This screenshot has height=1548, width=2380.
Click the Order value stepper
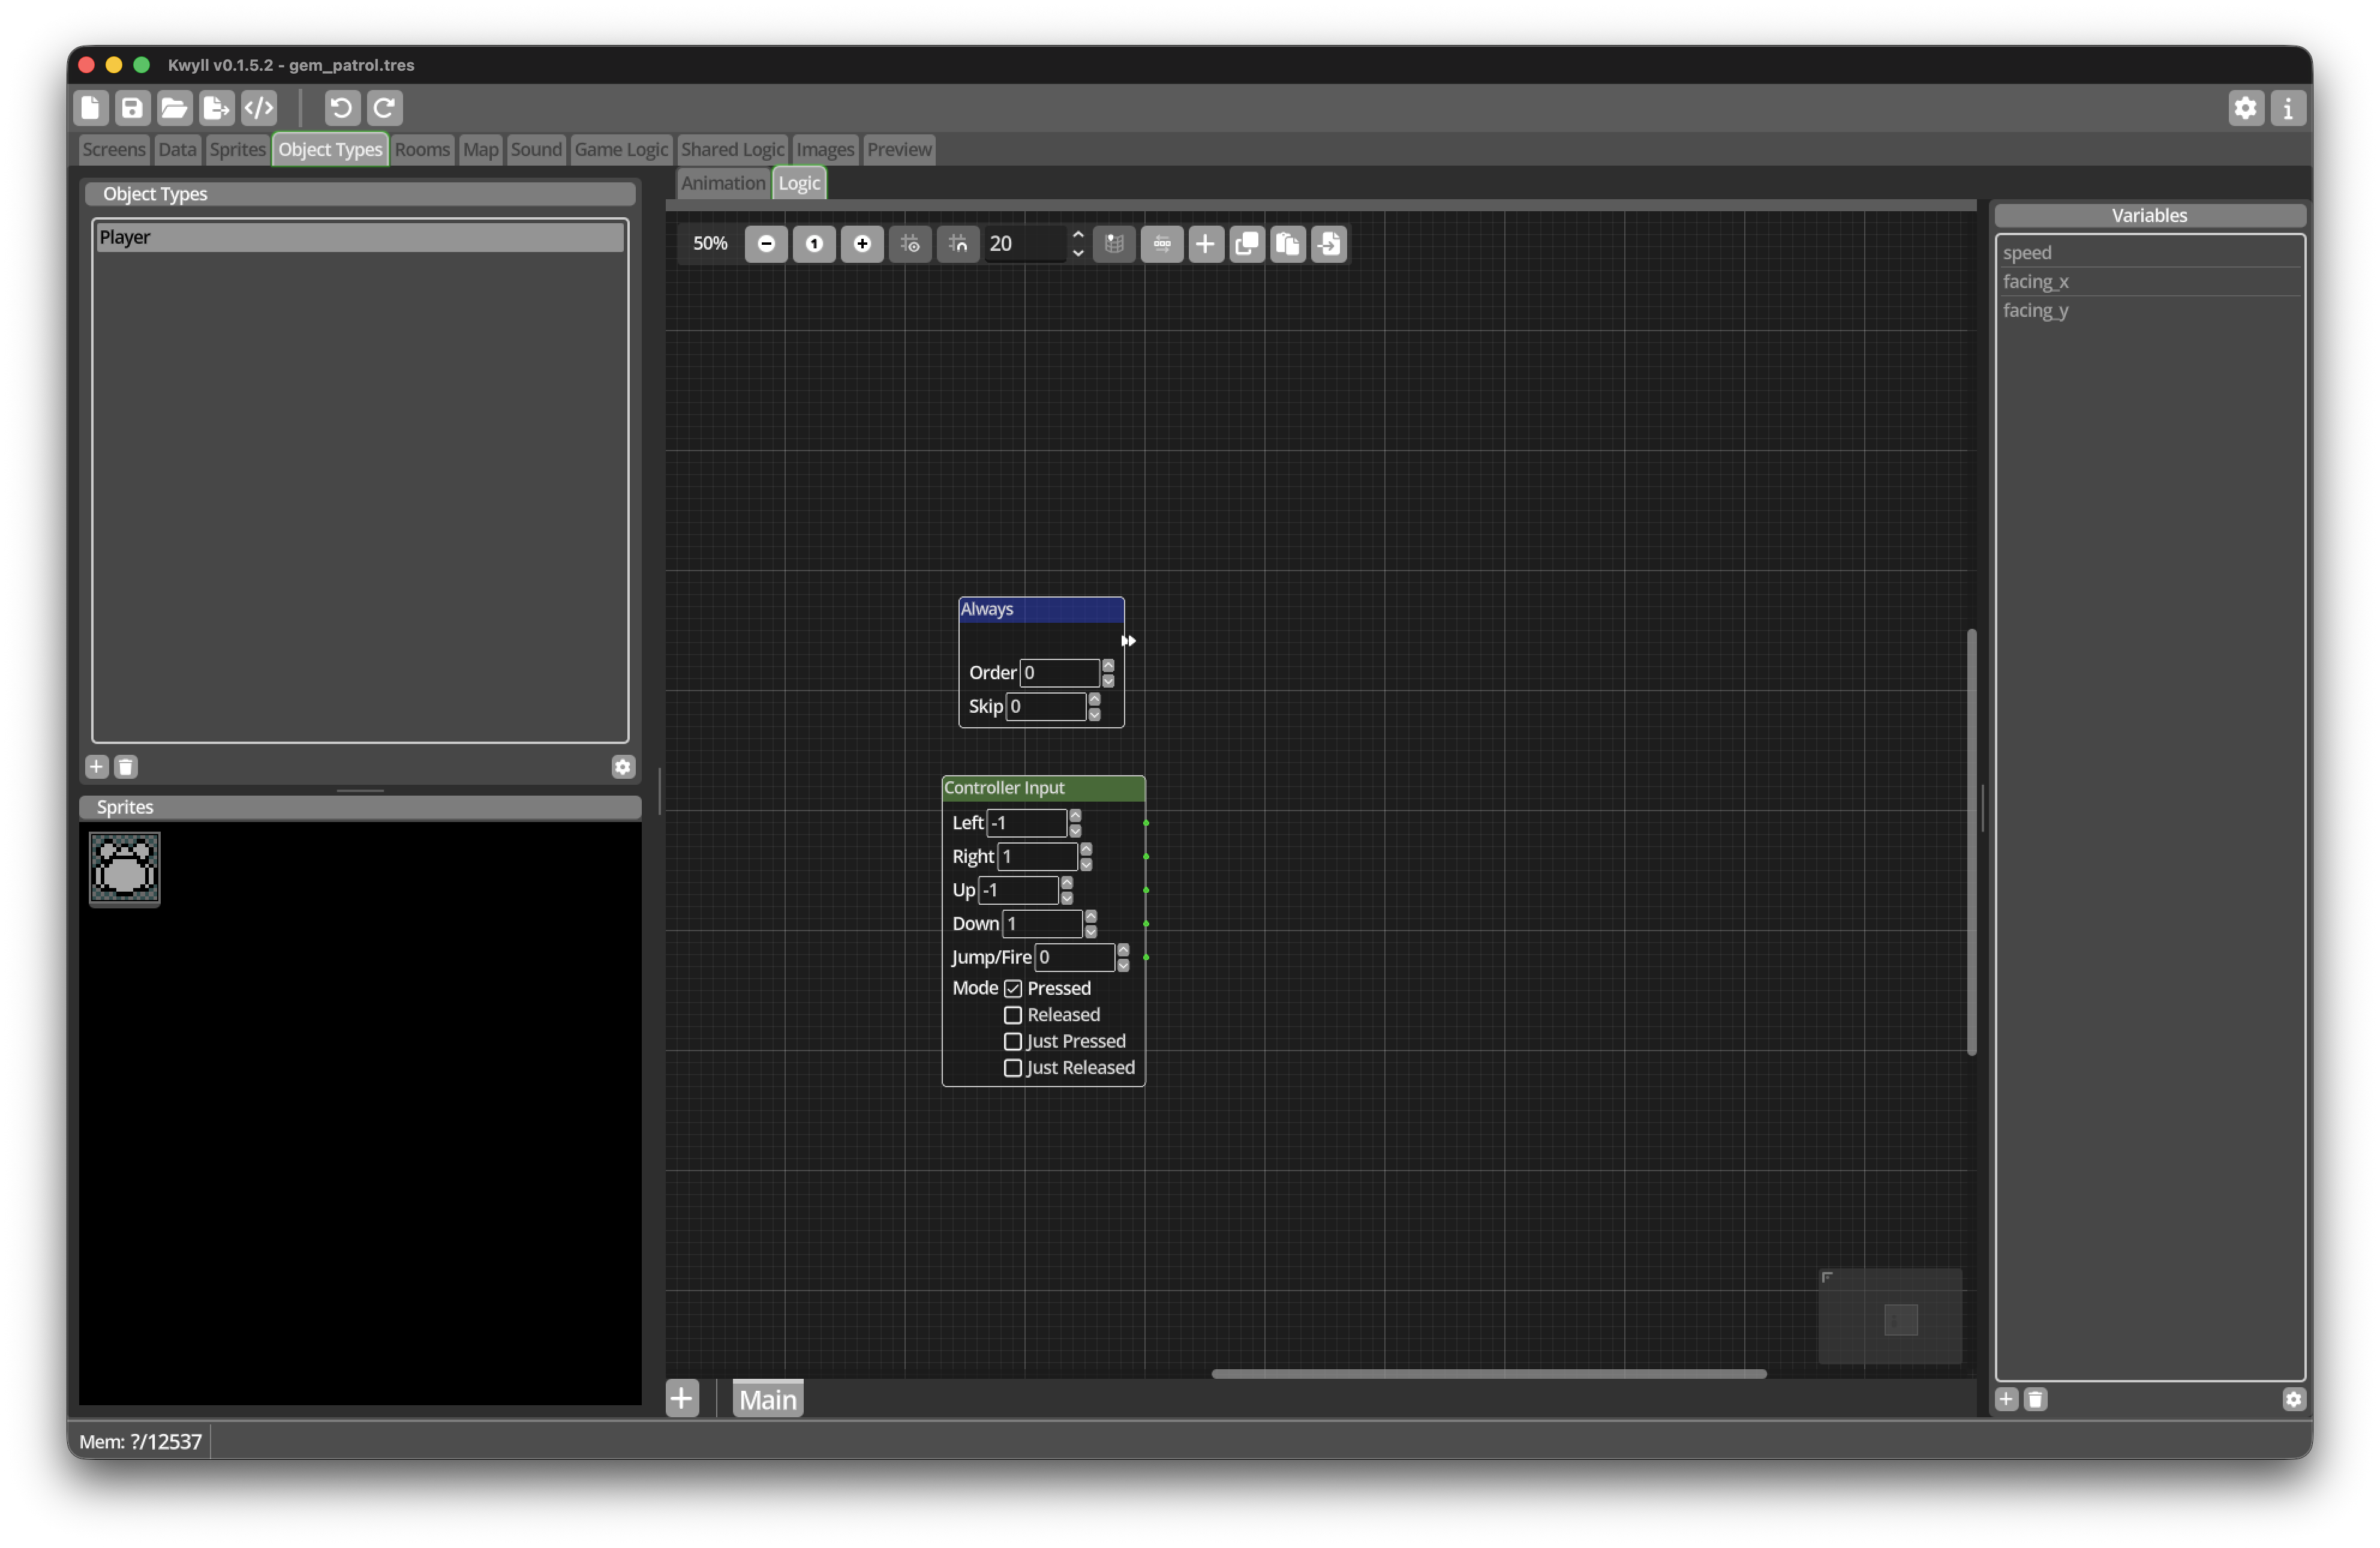1108,673
